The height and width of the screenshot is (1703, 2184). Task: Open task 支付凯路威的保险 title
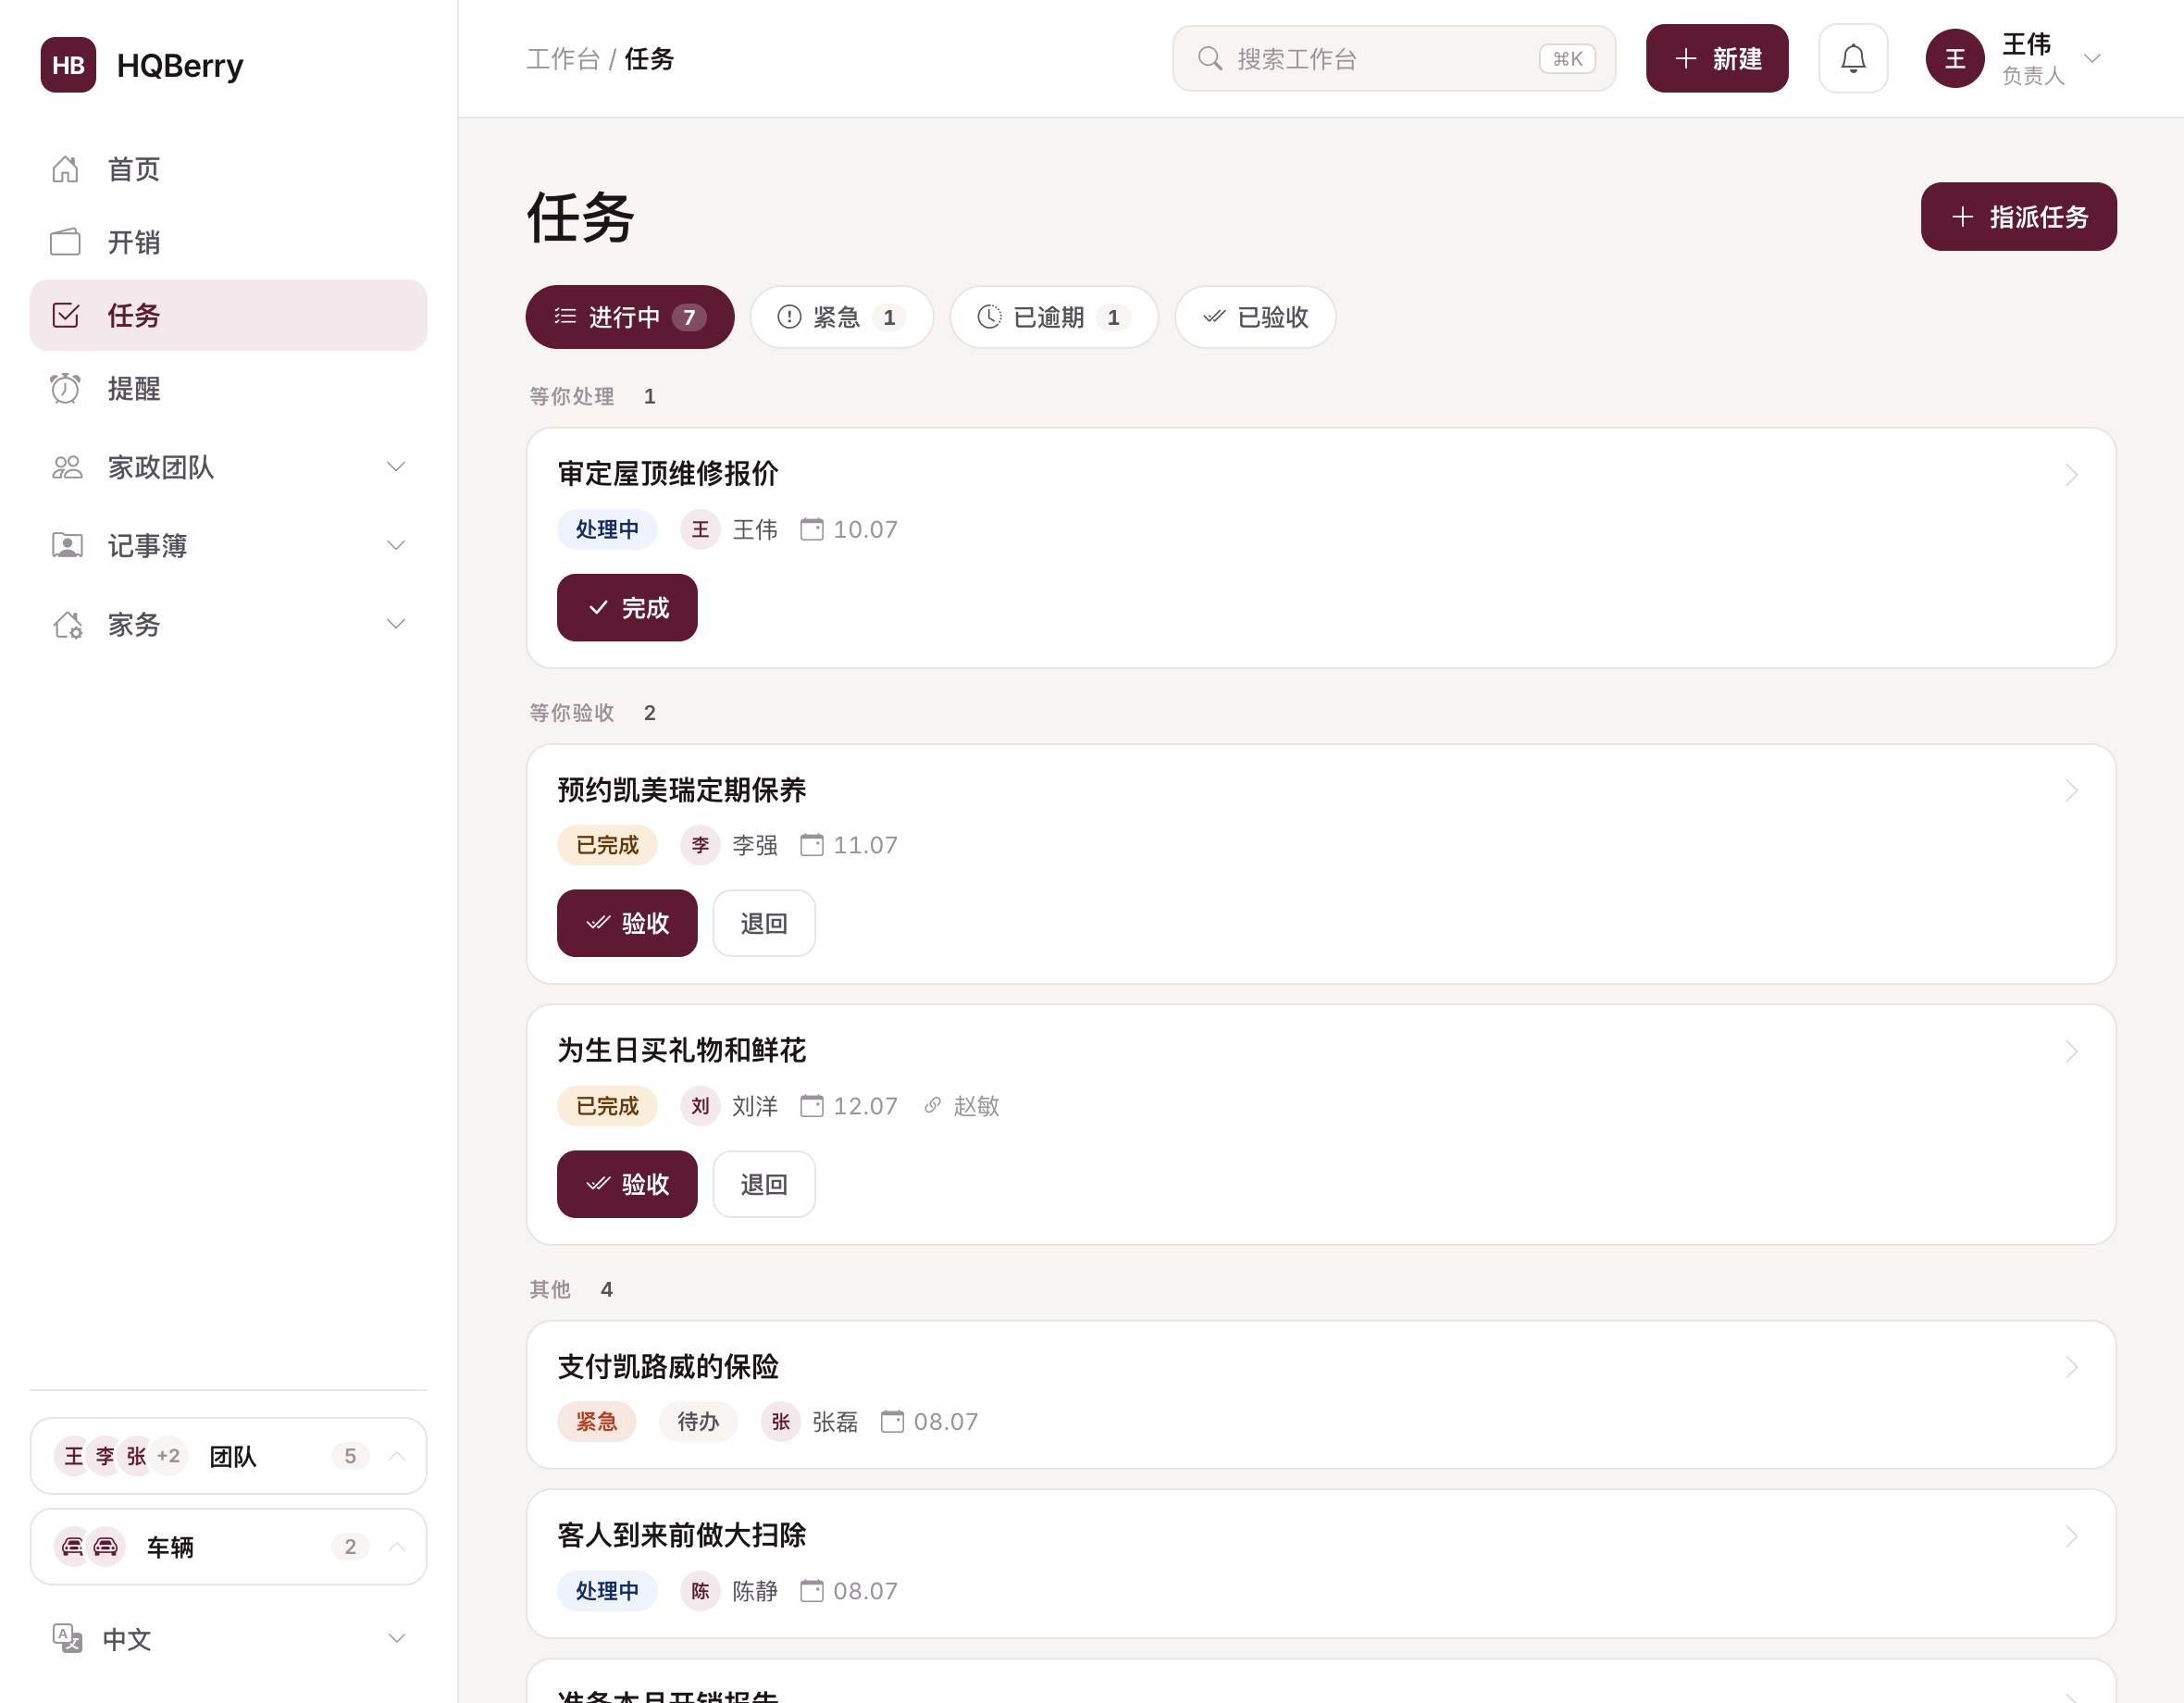(668, 1367)
